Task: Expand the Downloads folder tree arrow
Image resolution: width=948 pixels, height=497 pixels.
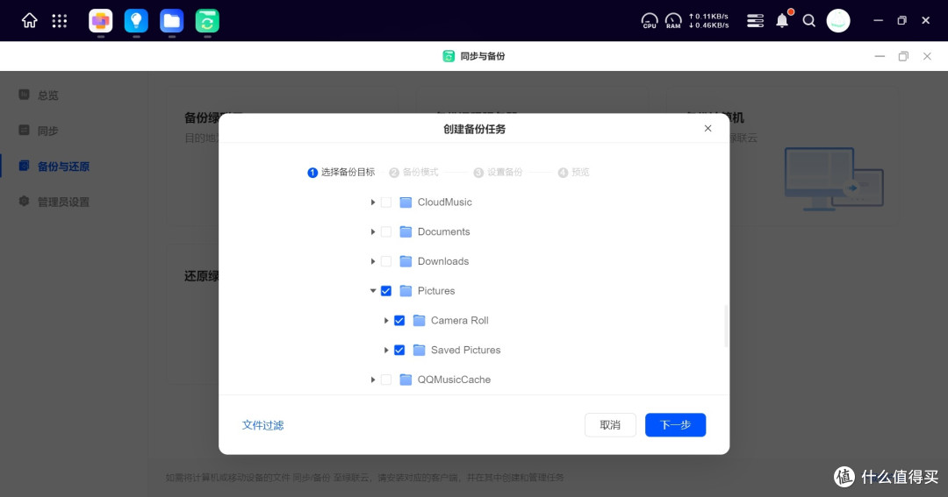Action: 372,261
